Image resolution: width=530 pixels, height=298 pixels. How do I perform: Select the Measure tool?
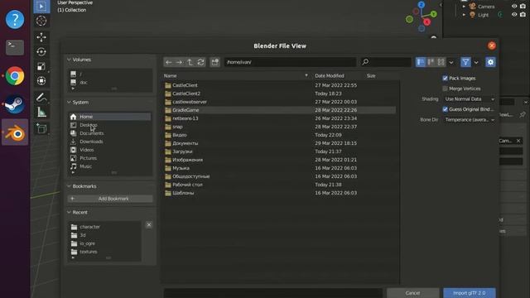(41, 113)
